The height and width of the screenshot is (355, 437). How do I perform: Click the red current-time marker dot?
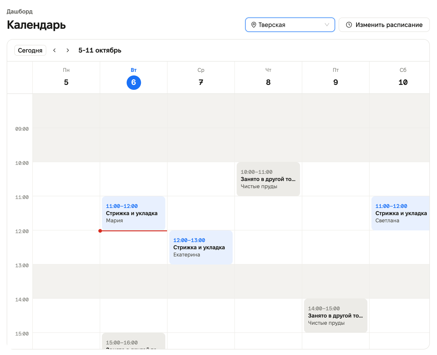coord(100,231)
